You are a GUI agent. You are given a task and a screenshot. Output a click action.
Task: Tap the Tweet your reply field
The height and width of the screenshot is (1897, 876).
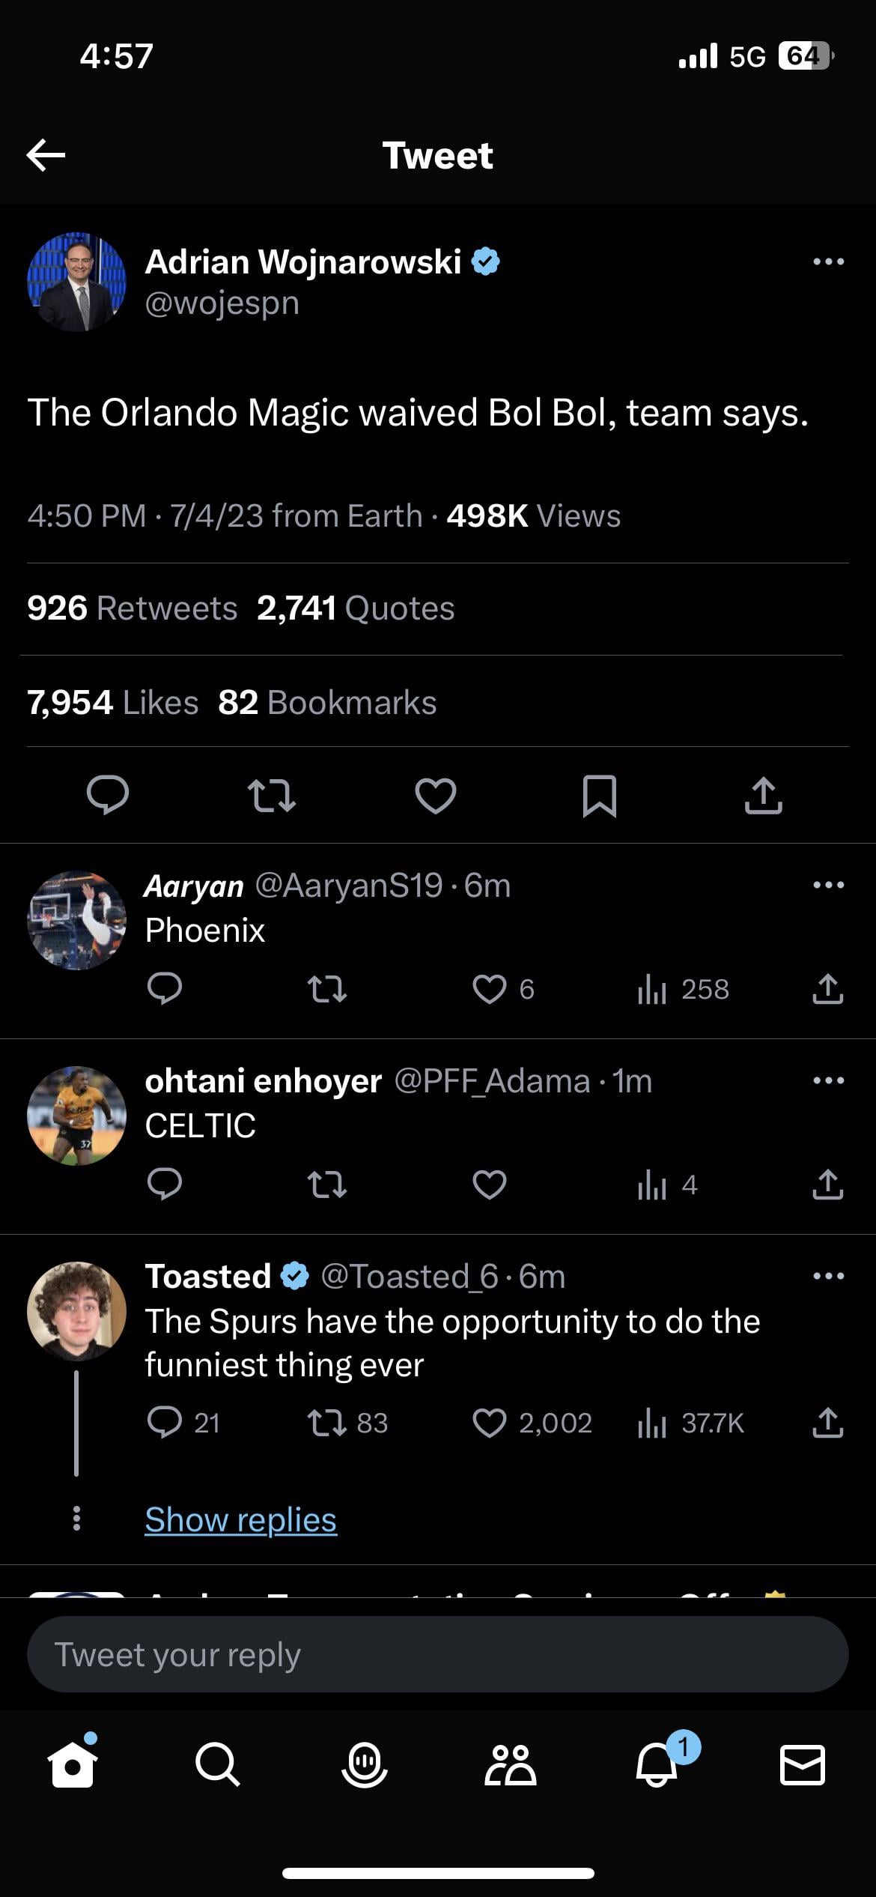click(437, 1654)
